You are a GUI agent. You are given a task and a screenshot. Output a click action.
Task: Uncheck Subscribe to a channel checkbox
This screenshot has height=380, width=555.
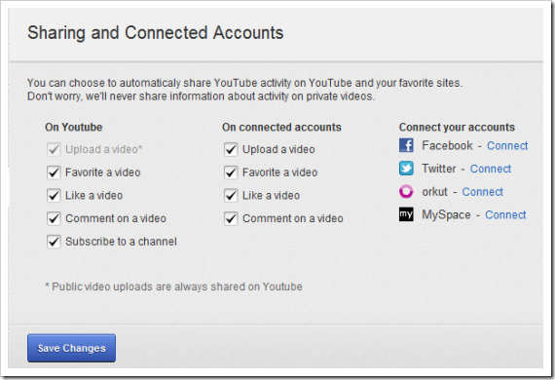[54, 242]
